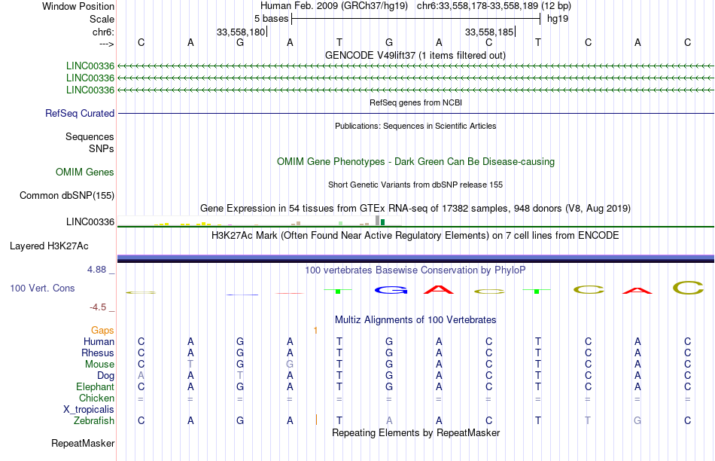Click the ---> sequence direction arrow label

click(x=107, y=44)
